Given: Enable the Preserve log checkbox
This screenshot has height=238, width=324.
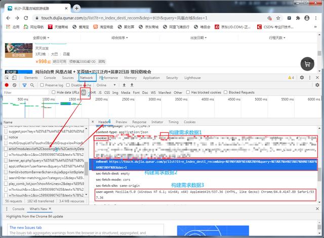Looking at the screenshot, I should coord(42,85).
